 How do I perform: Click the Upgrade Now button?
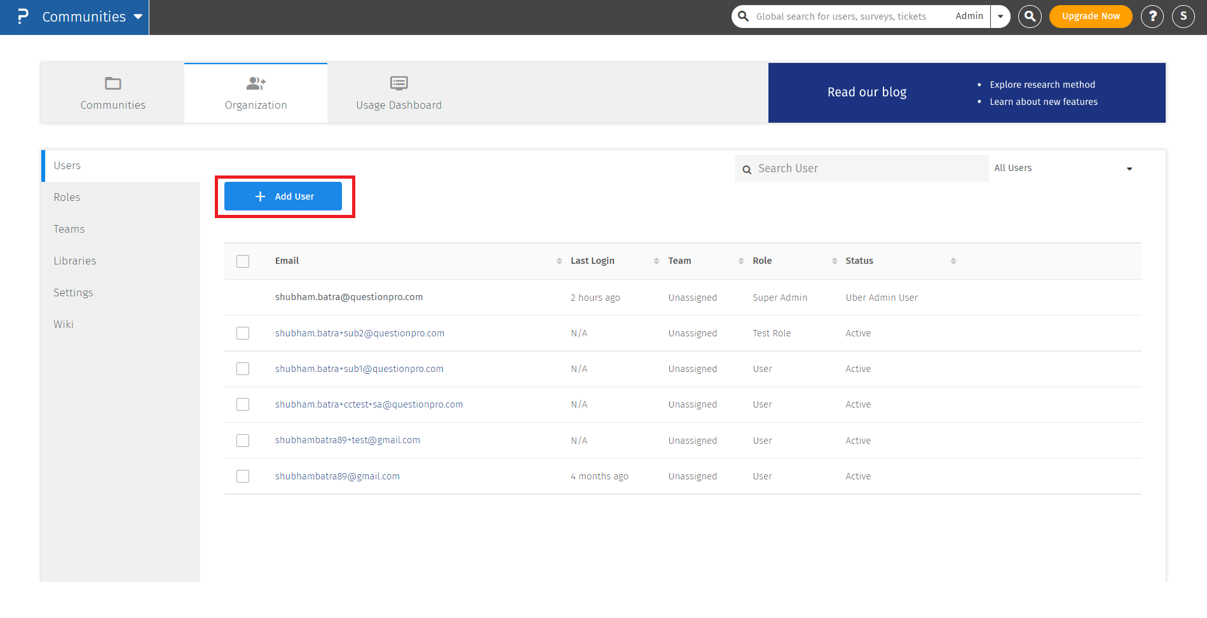(1090, 17)
